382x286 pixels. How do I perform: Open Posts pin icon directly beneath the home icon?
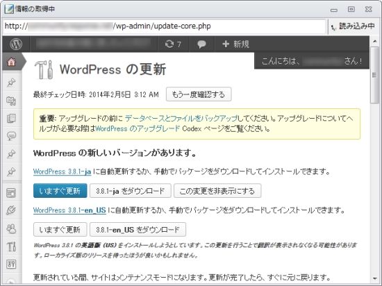point(11,83)
